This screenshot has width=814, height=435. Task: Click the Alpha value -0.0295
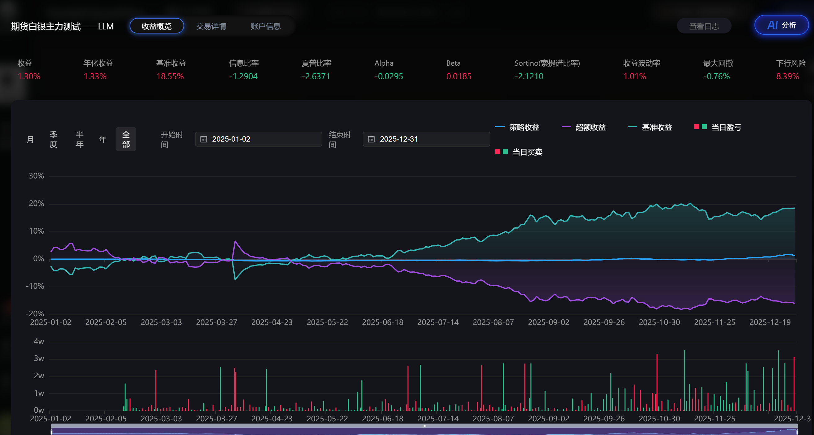point(389,77)
